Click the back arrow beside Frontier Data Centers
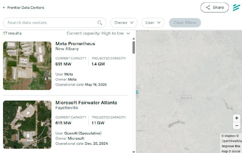242x153 pixels. click(4, 8)
